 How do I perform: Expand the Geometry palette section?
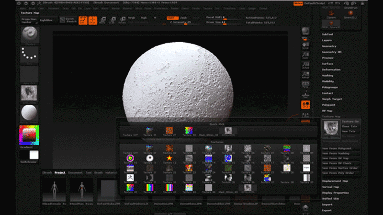tap(329, 46)
